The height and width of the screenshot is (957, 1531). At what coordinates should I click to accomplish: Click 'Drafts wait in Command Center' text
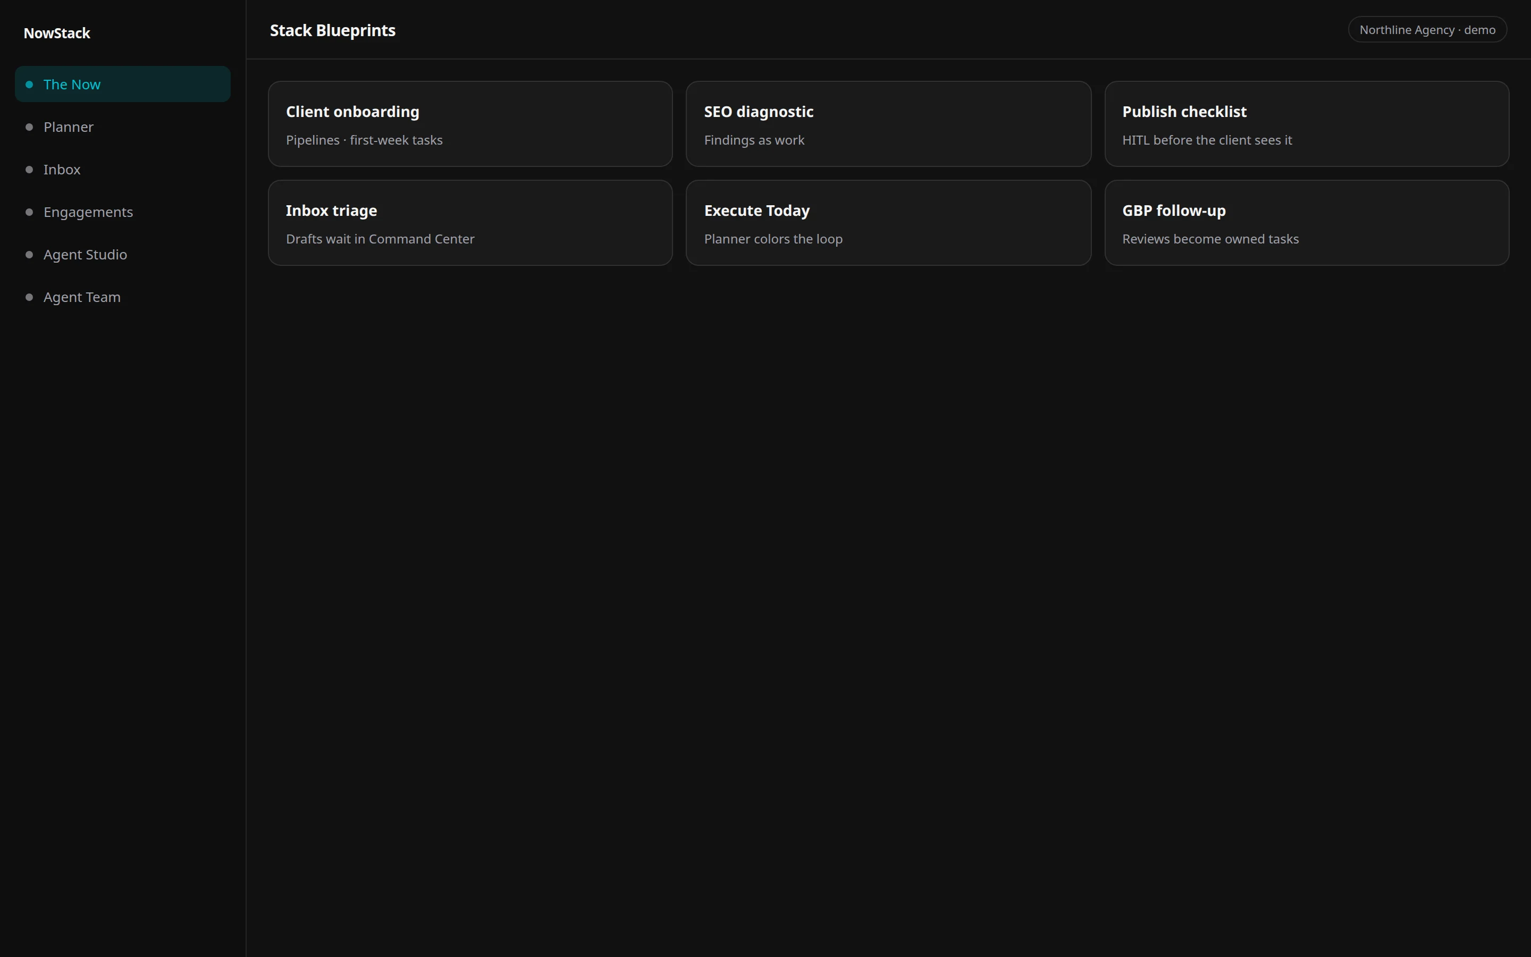click(x=380, y=239)
